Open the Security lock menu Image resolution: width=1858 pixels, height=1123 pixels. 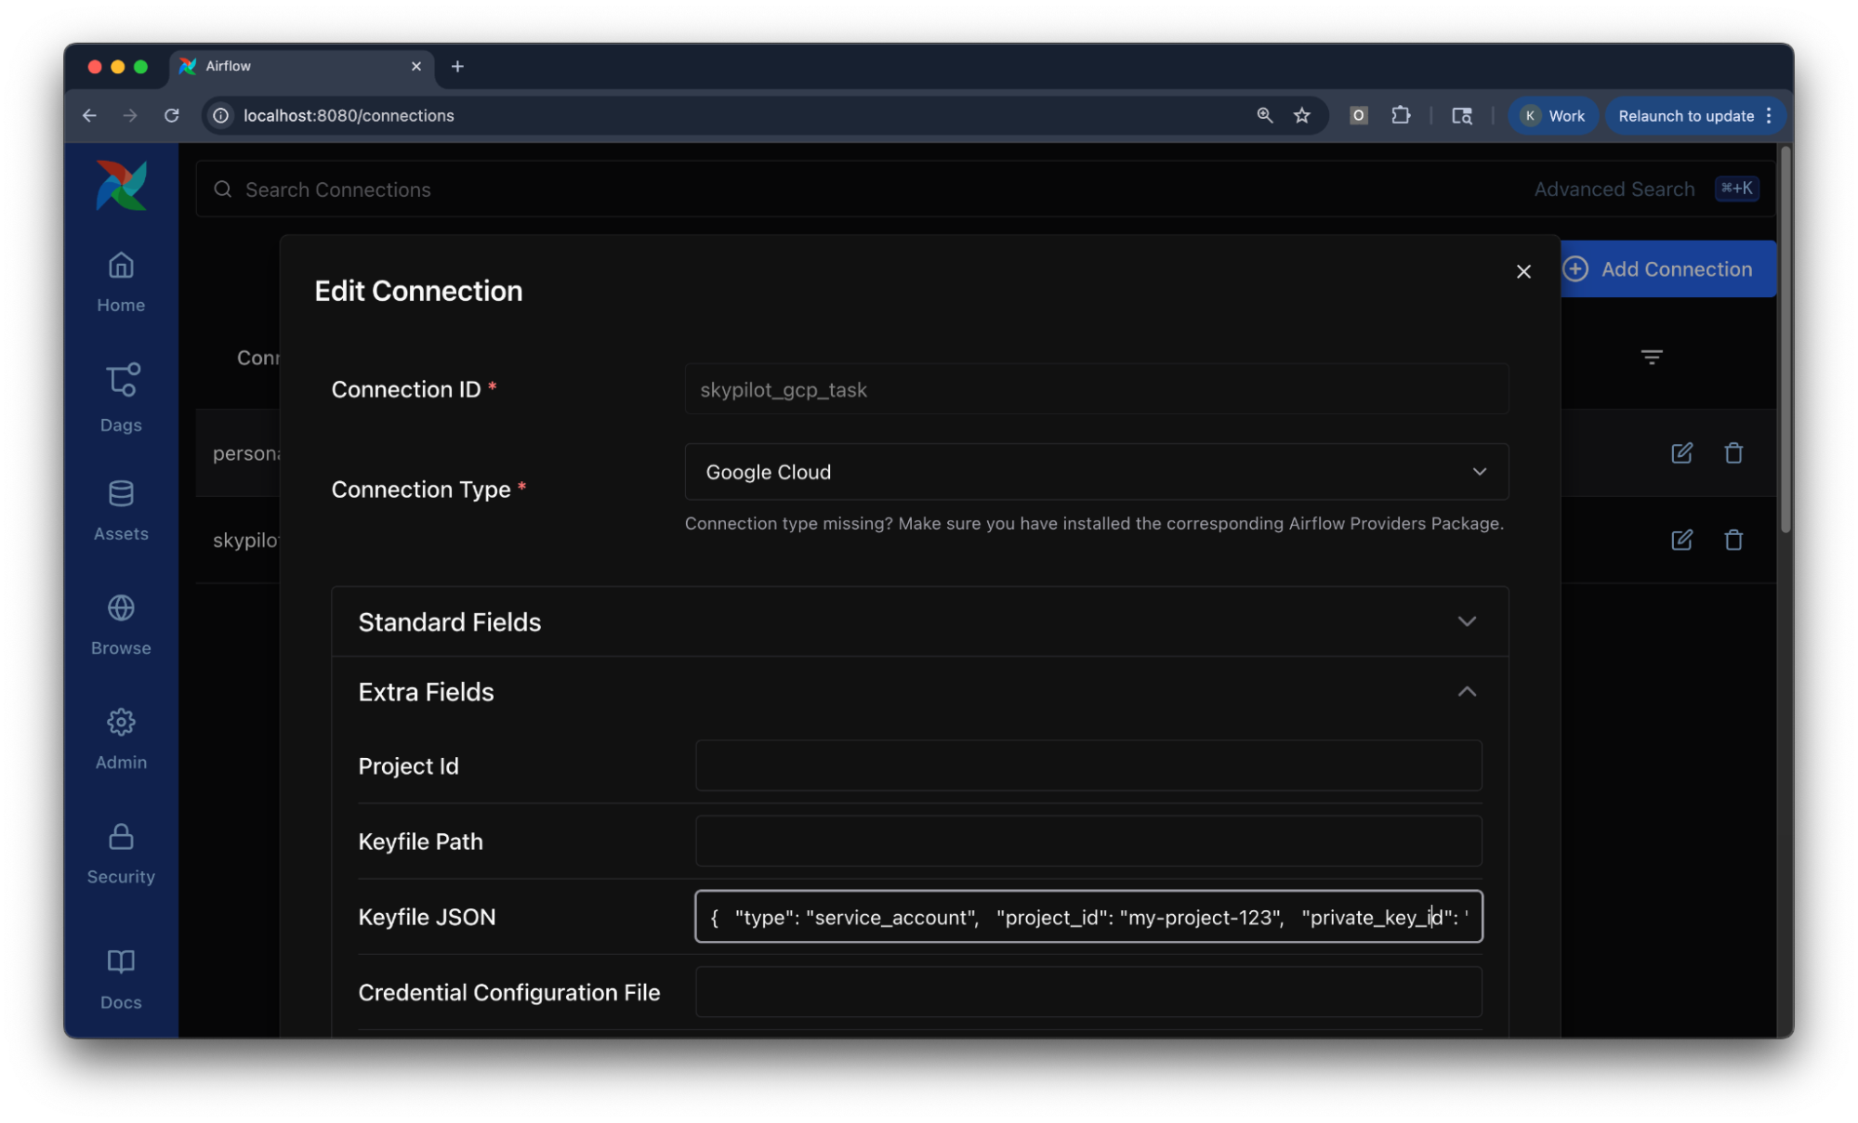[121, 853]
